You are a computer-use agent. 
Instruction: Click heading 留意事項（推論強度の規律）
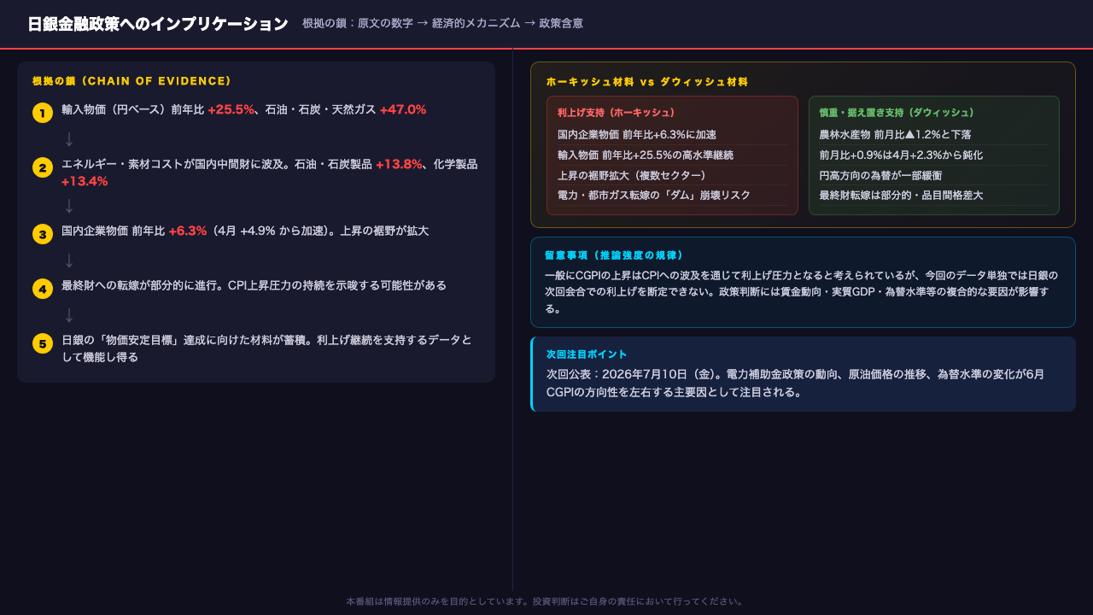click(x=614, y=255)
